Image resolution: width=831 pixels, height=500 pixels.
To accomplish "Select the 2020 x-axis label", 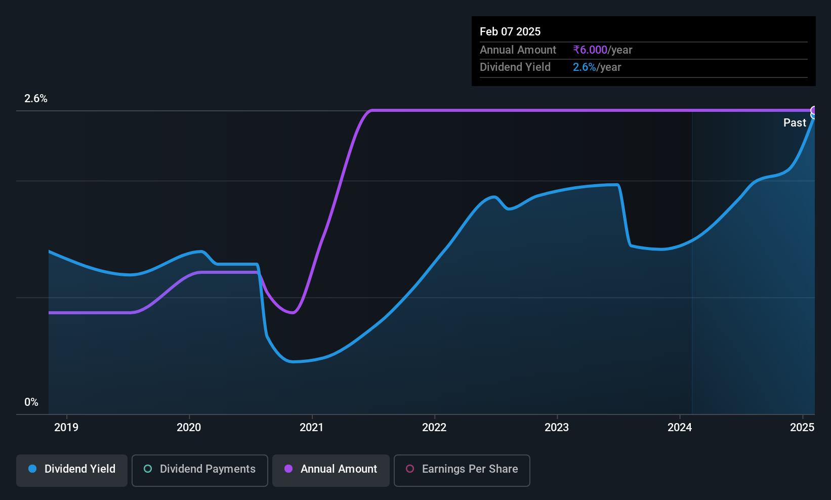I will (x=189, y=427).
